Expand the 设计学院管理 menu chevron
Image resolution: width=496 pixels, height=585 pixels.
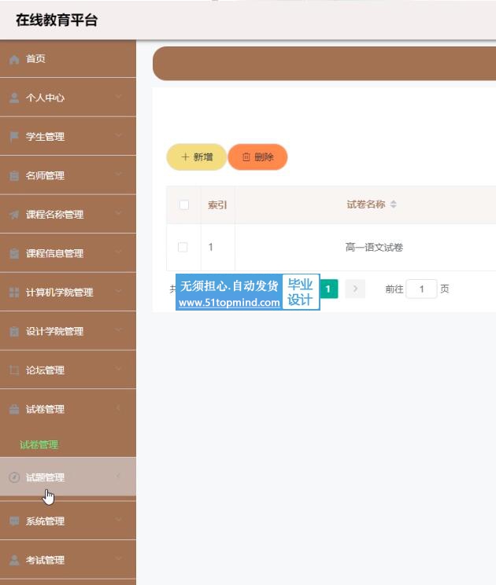click(x=118, y=329)
